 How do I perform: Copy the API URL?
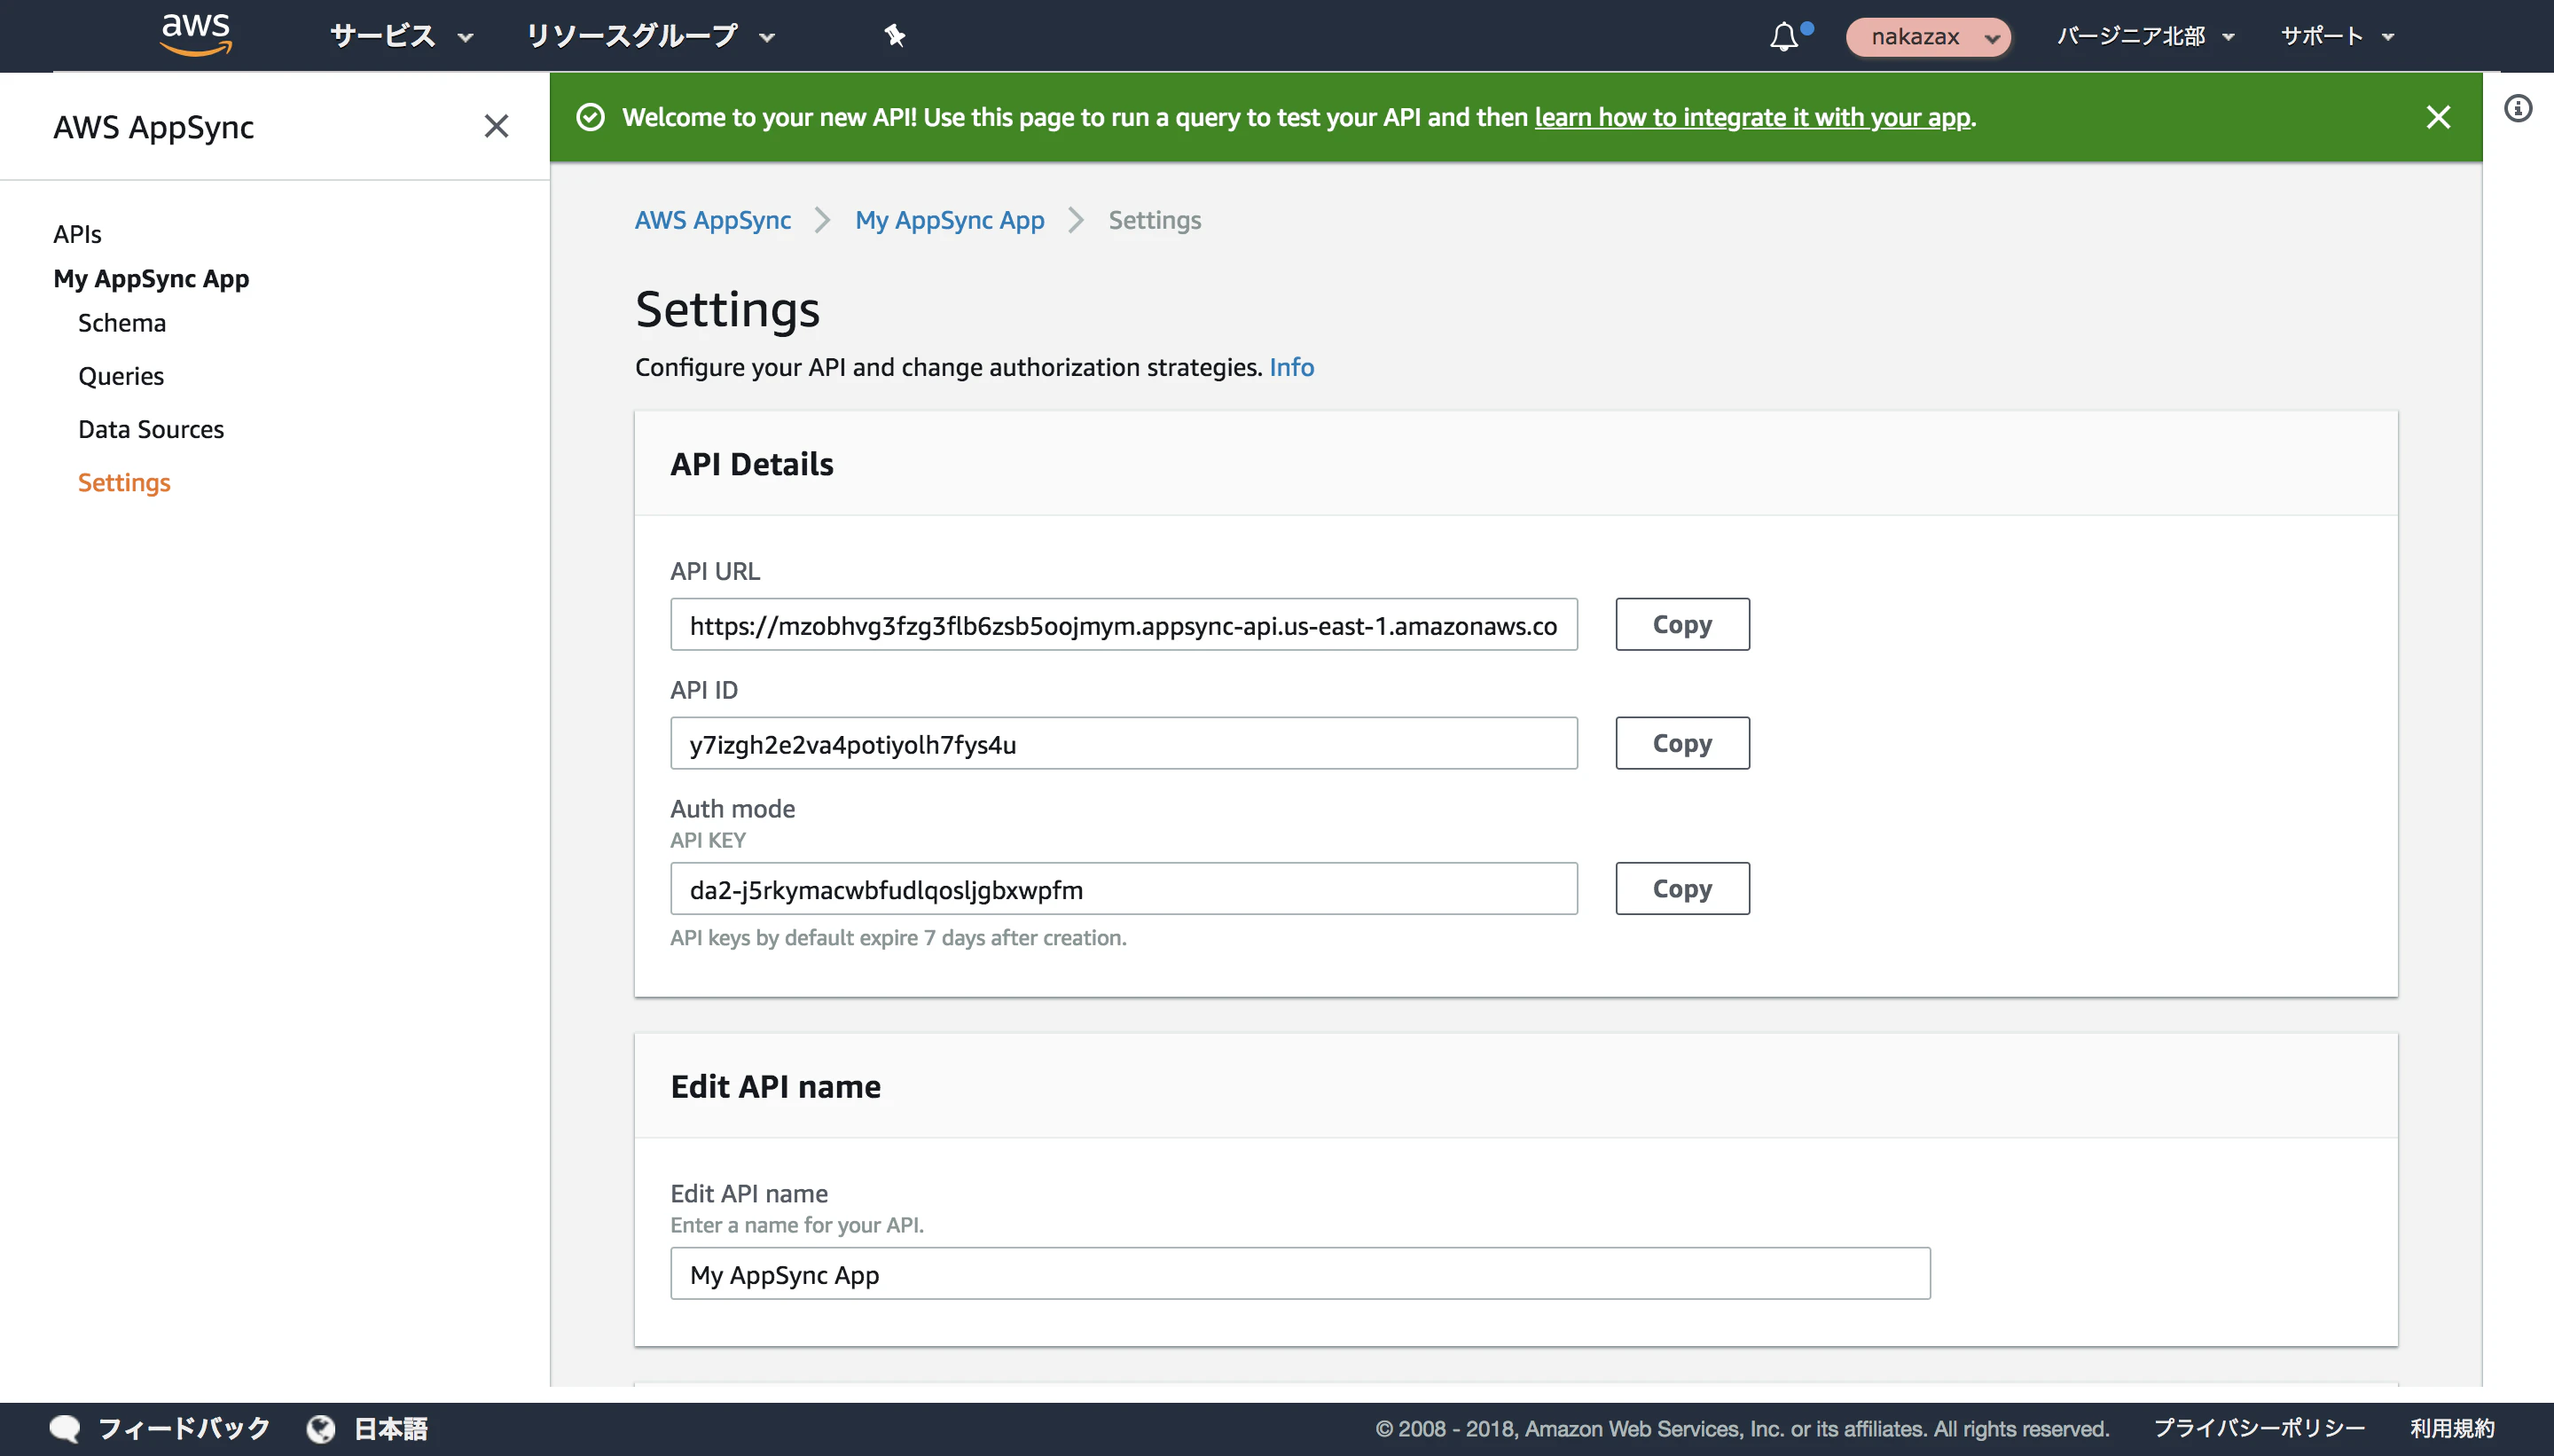(x=1682, y=624)
